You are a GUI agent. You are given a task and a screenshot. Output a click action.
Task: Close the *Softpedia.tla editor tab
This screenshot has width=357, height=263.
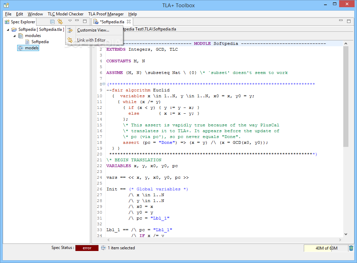pos(129,22)
